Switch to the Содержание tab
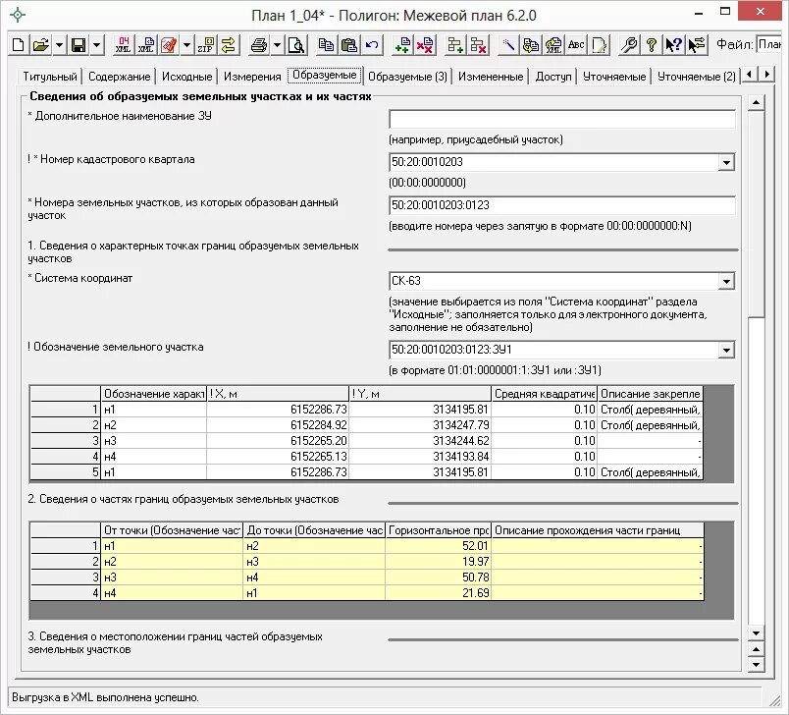This screenshot has height=715, width=789. (x=120, y=77)
